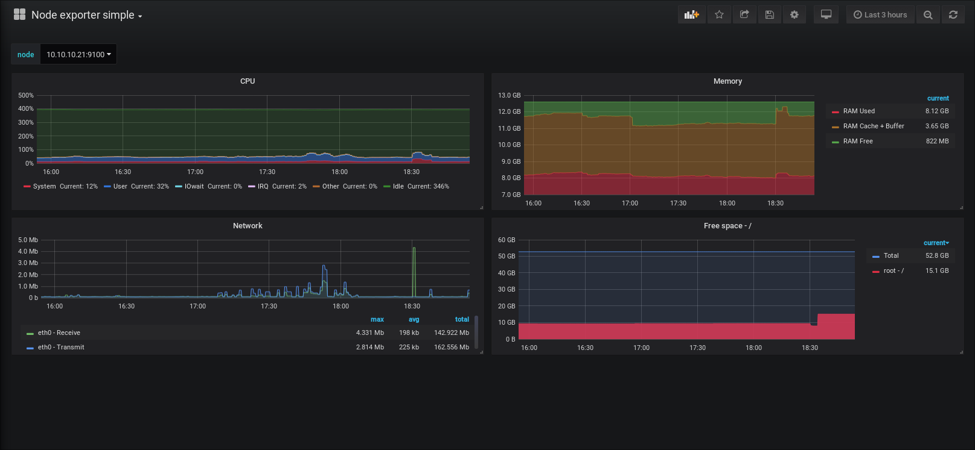Click the eth0 - Receive green color swatch
The height and width of the screenshot is (450, 975).
pos(30,334)
